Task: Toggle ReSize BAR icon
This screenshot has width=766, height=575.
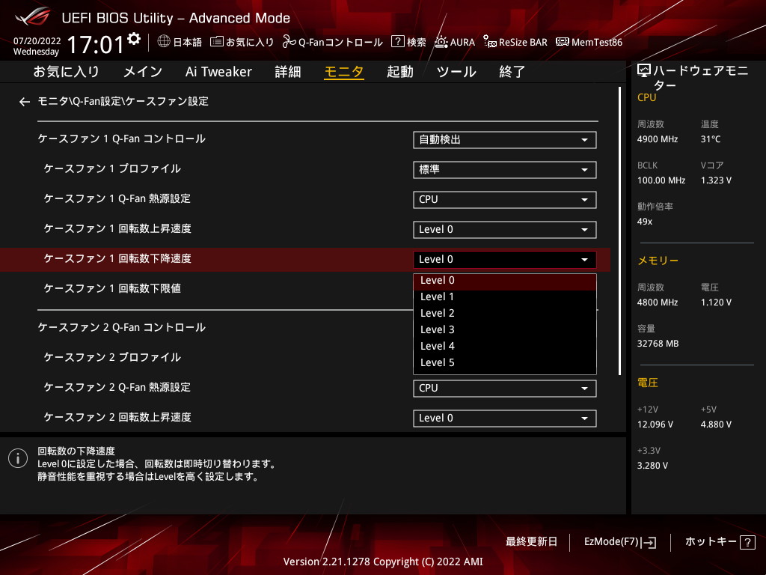Action: pyautogui.click(x=489, y=42)
